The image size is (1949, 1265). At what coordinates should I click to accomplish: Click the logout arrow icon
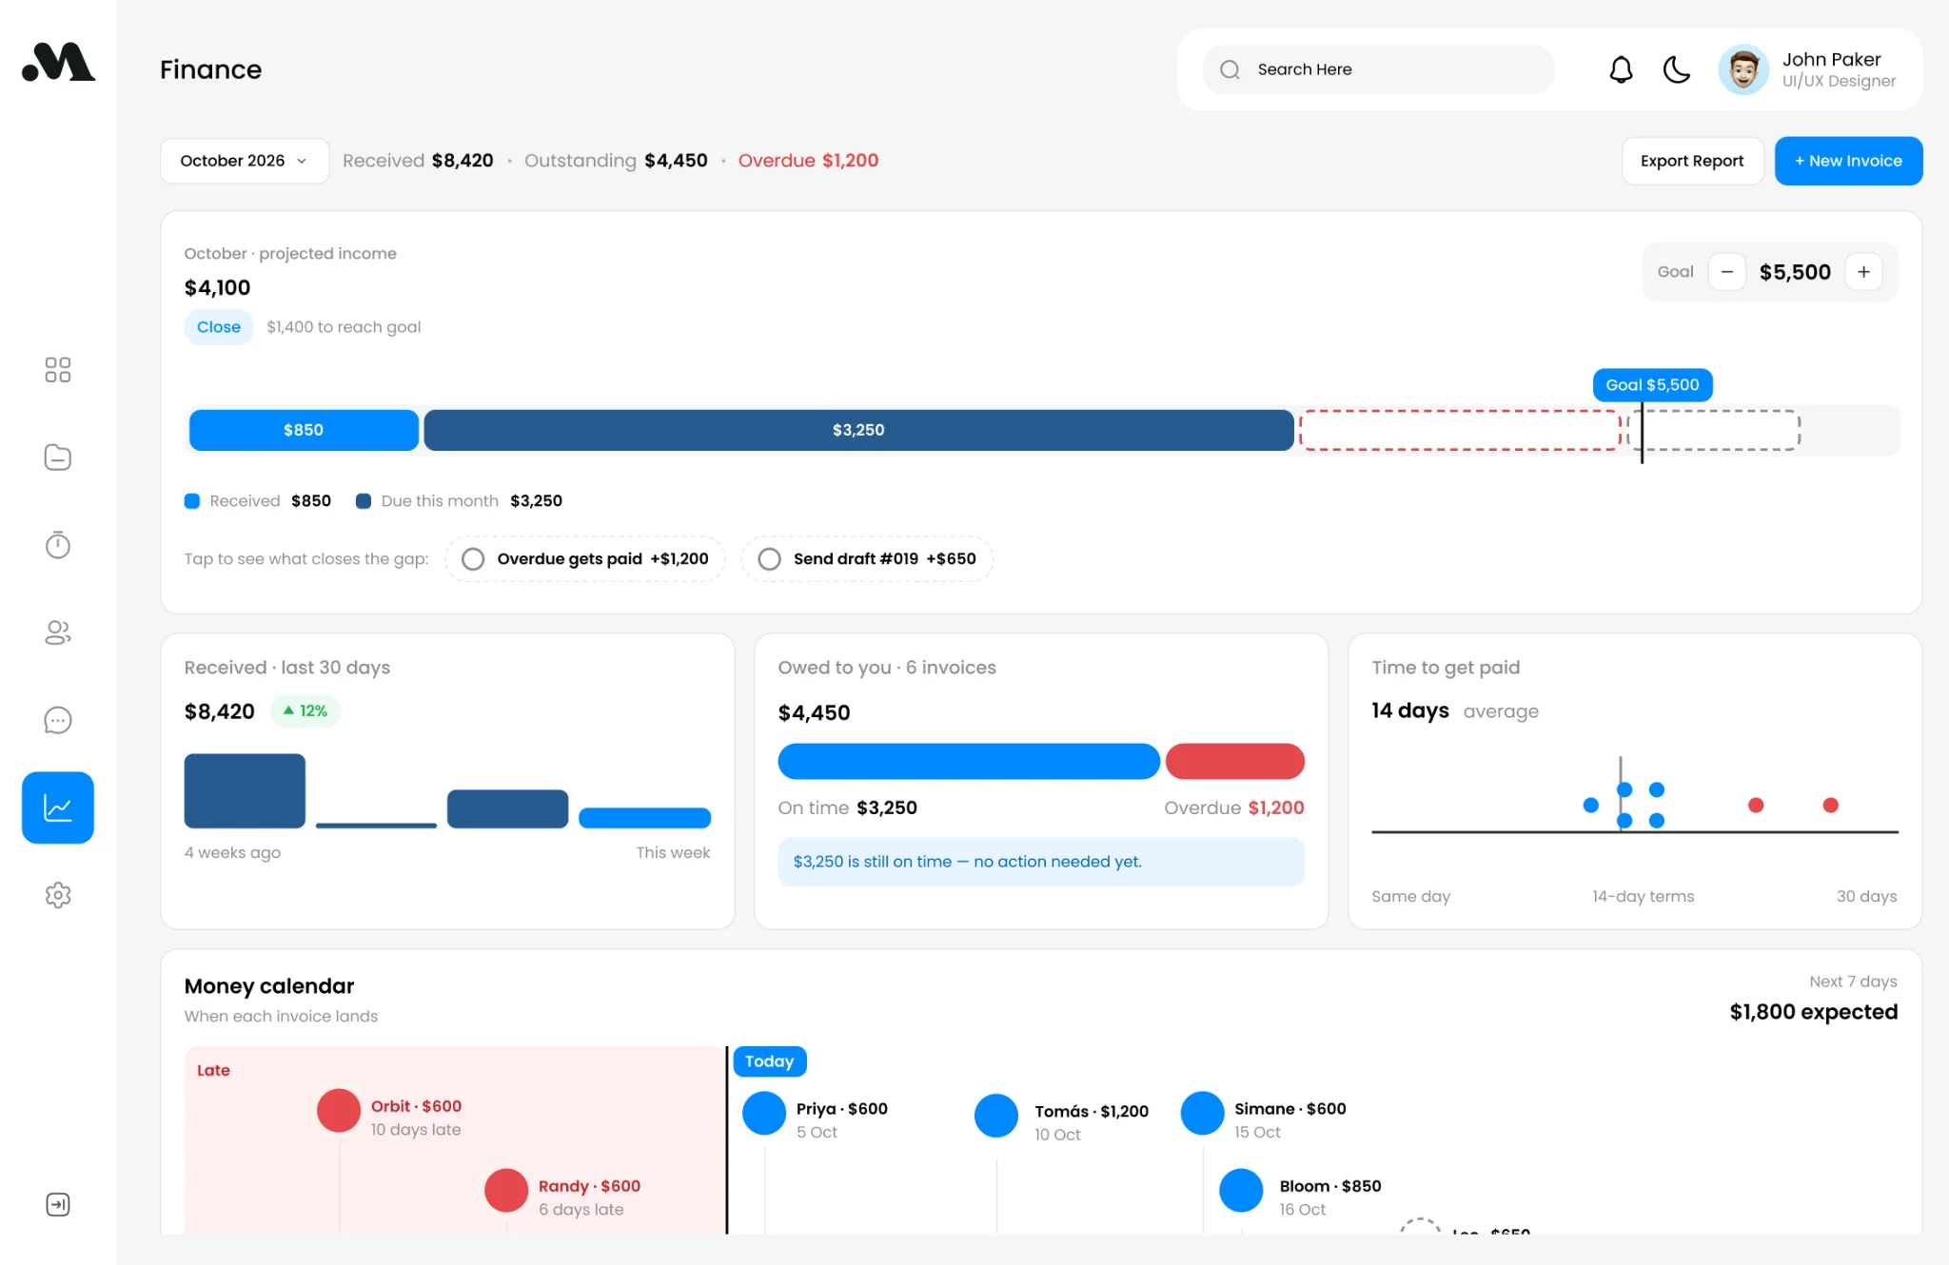(58, 1204)
